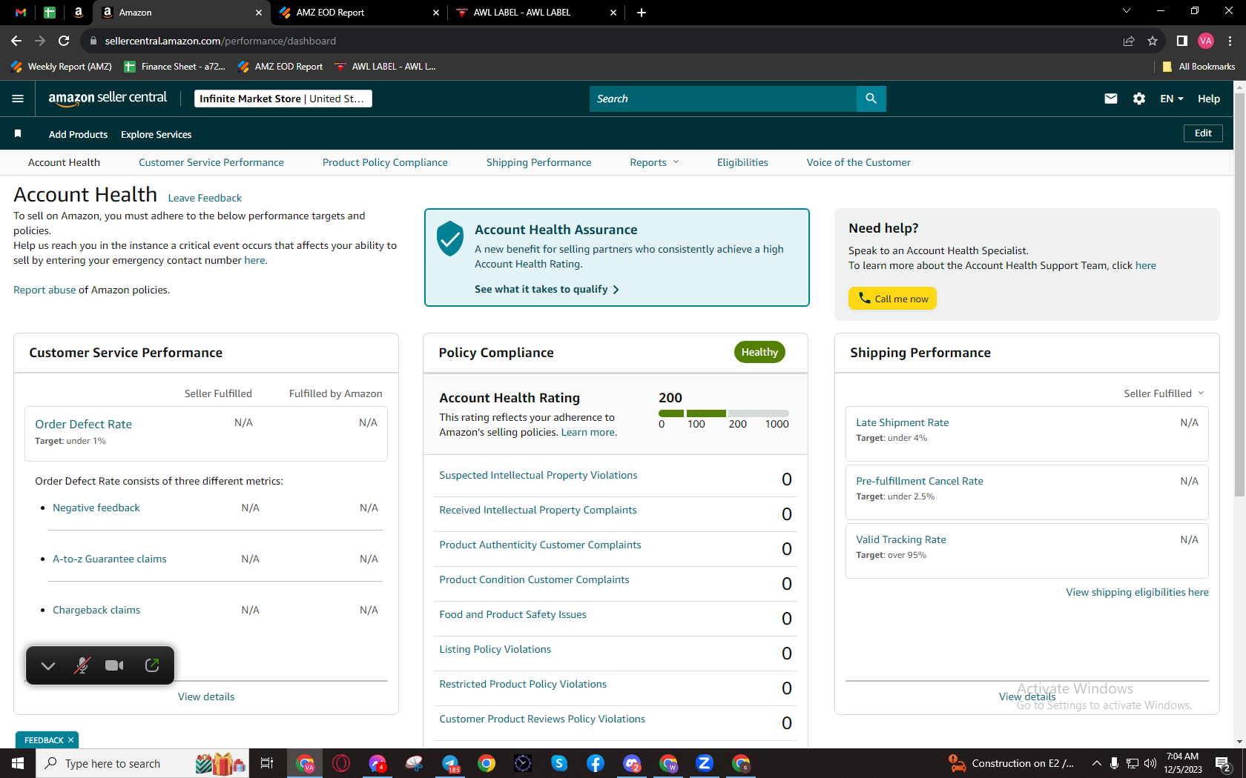The height and width of the screenshot is (778, 1246).
Task: Switch to the Account Health tab
Action: click(64, 162)
